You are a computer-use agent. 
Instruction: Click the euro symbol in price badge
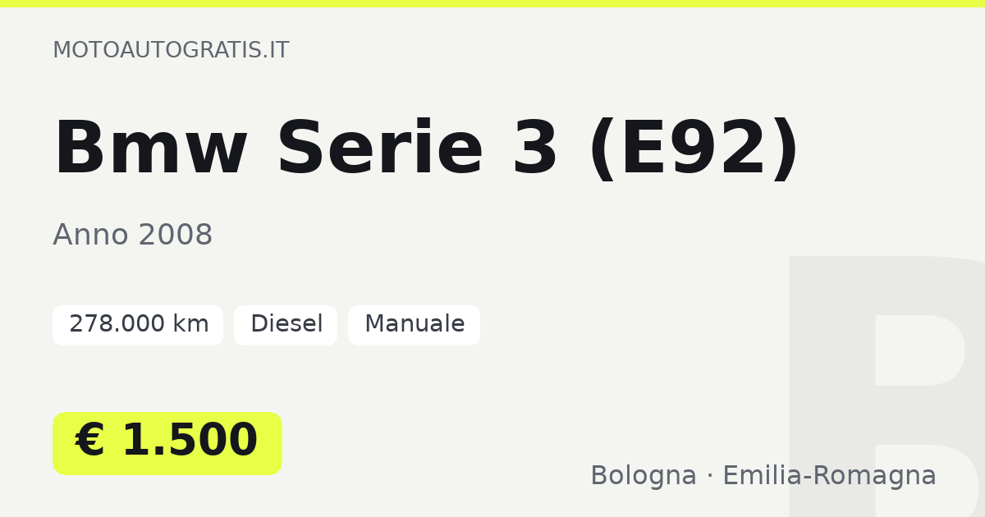(x=90, y=441)
